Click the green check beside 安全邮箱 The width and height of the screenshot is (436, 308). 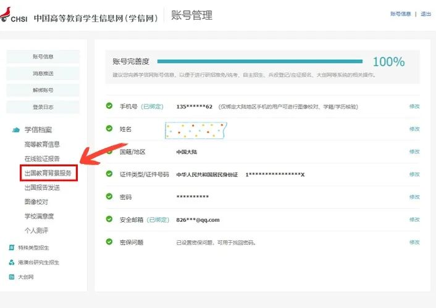[109, 219]
